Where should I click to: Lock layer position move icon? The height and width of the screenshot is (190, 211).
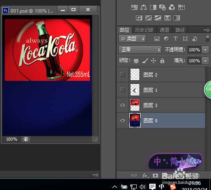(153, 61)
